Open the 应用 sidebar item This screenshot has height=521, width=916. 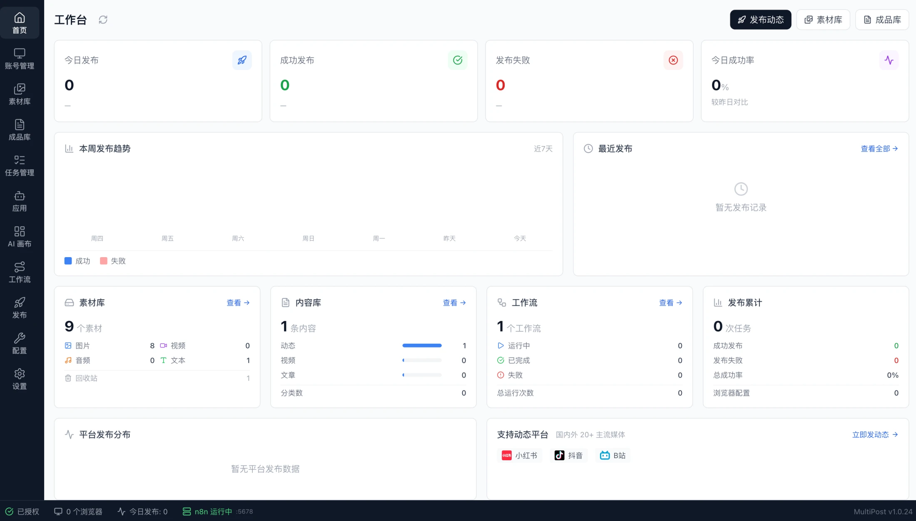20,201
